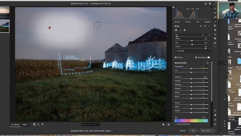Expand Open Object button dropdown arrow
The width and height of the screenshot is (241, 136).
[x=214, y=131]
